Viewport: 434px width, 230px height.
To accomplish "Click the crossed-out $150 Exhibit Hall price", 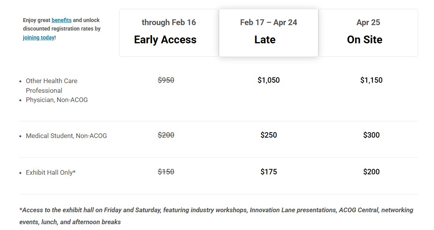I will (166, 172).
